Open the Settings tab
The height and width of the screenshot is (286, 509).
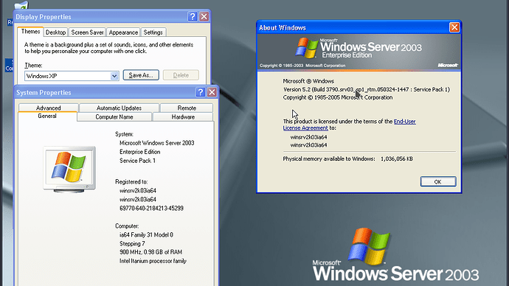(153, 32)
